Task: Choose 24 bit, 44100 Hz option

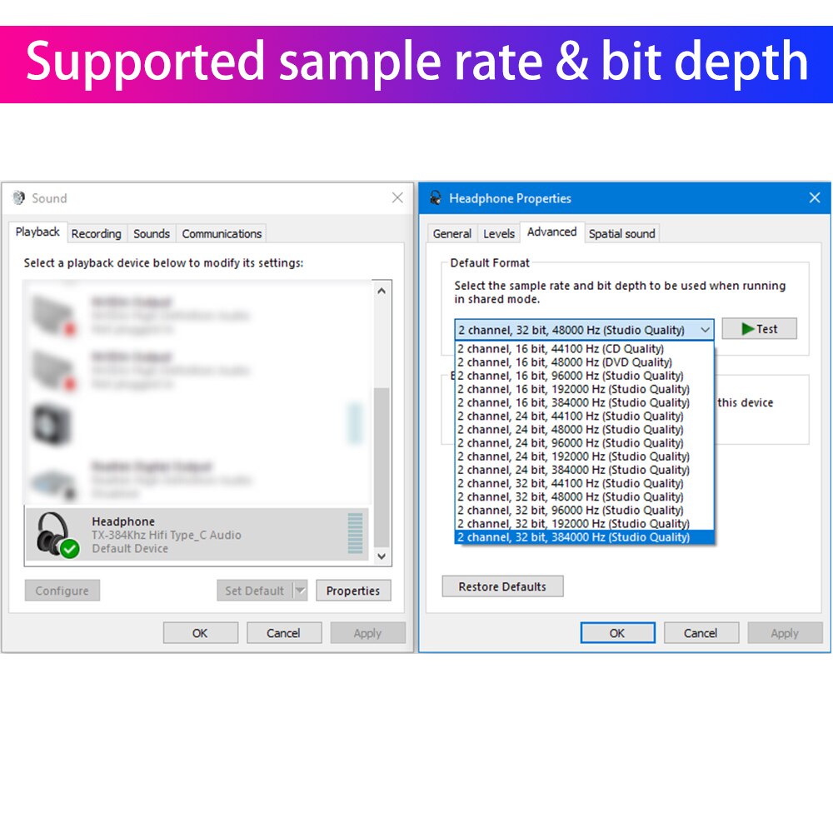Action: pos(585,416)
